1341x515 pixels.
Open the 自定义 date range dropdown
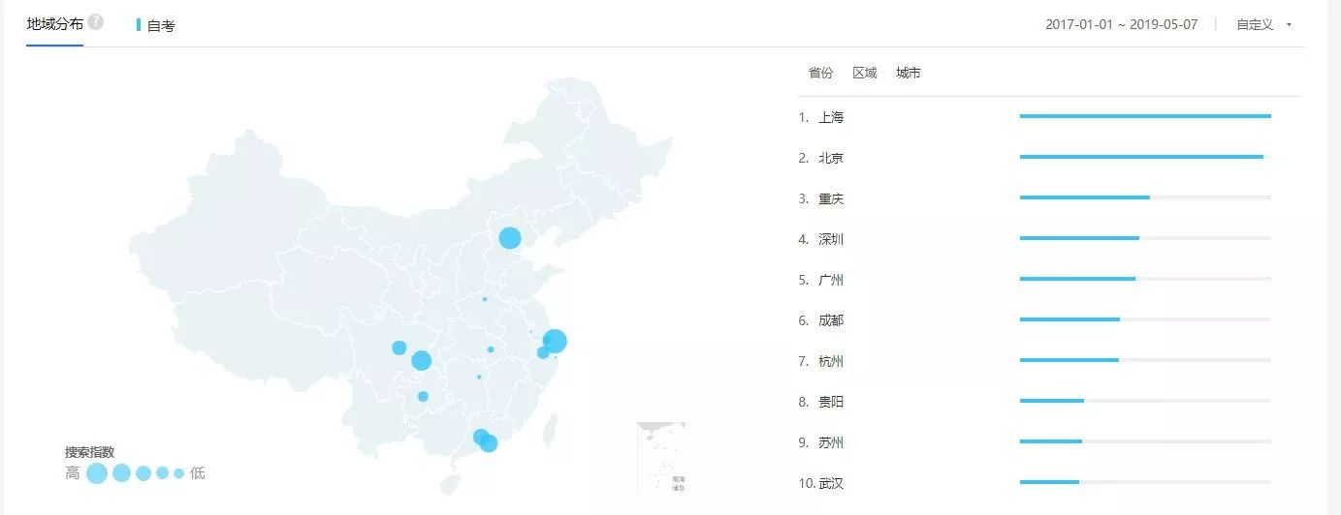pos(1264,24)
